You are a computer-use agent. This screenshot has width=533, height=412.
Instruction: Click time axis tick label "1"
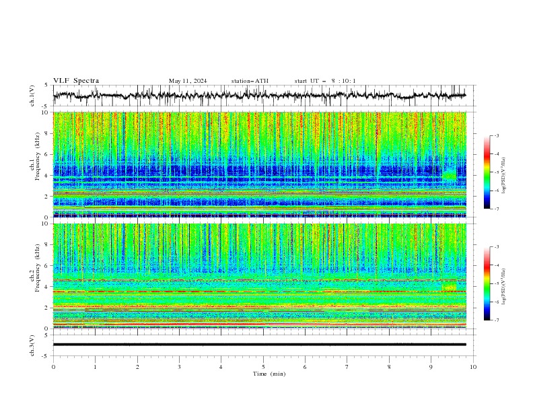96,367
